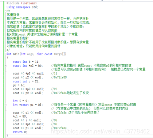Click comment line starting 对象的地址
Viewport: 153px width, 138px height.
pos(34,46)
